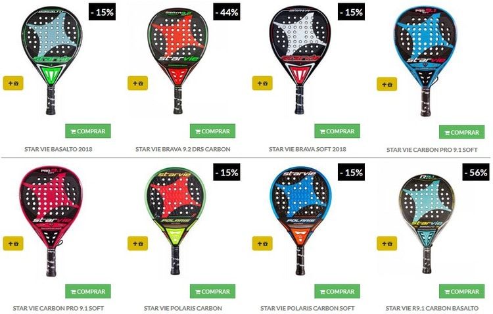The width and height of the screenshot is (493, 314).
Task: Open the Star Vie Basalto 2018 title link
Action: pyautogui.click(x=58, y=149)
